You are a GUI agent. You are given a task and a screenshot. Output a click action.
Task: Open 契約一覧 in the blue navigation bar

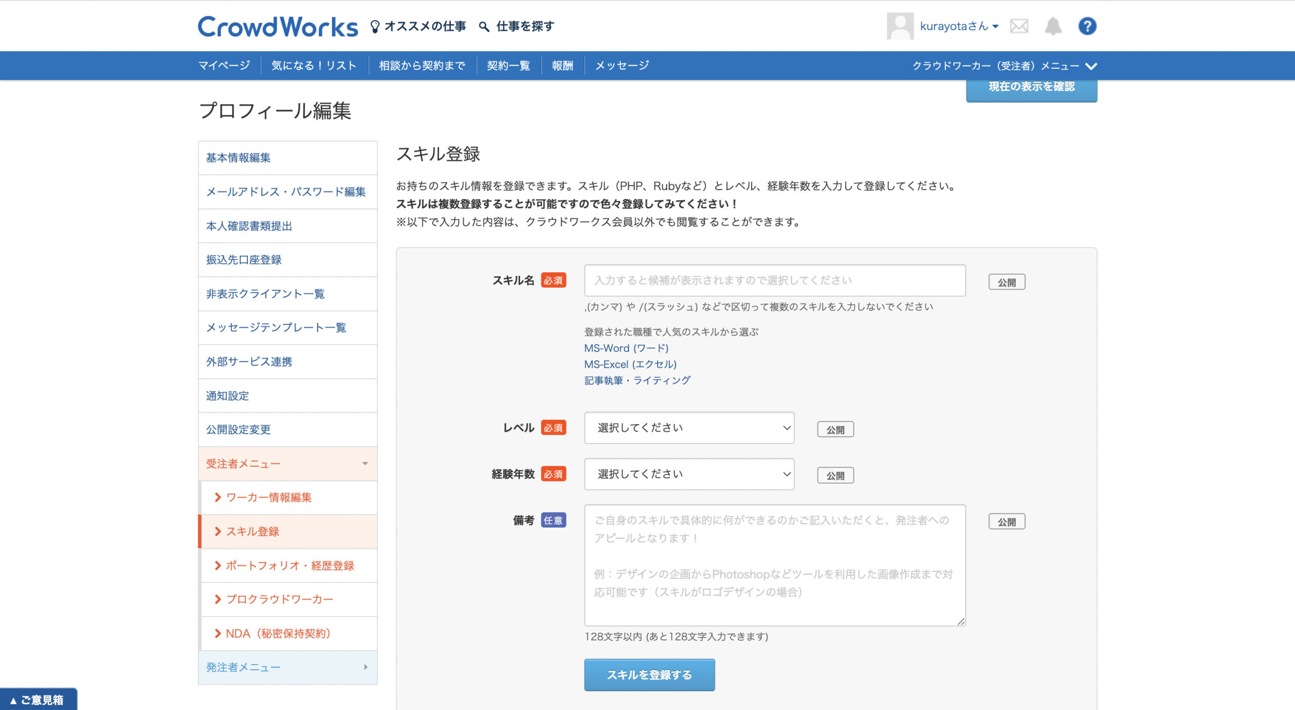pos(508,66)
